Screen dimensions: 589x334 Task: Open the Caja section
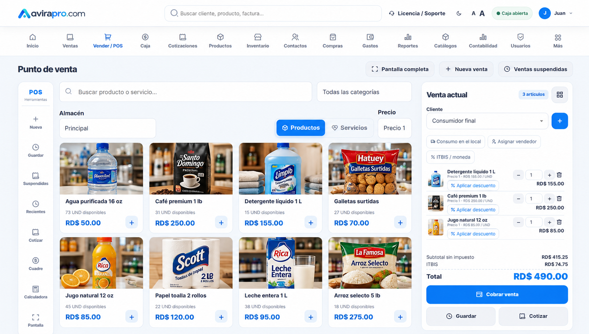[145, 41]
